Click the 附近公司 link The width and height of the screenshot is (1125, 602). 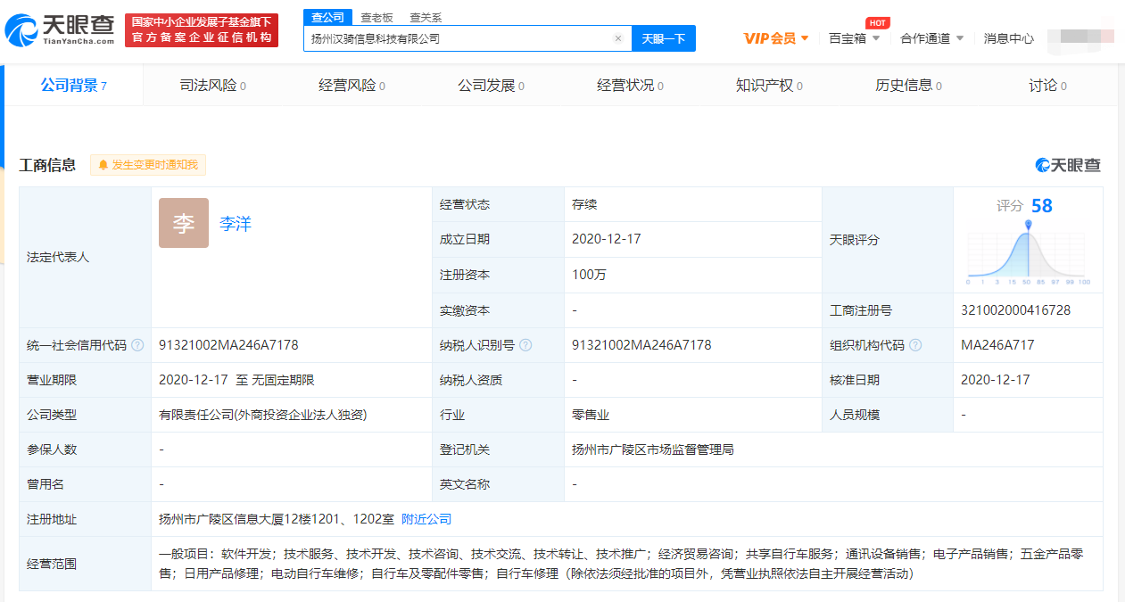[426, 519]
